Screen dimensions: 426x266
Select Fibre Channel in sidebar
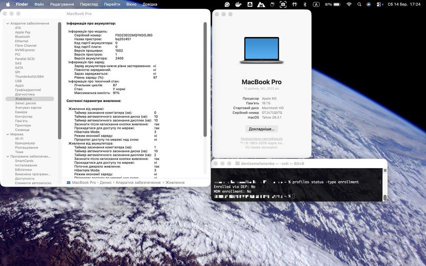[26, 46]
